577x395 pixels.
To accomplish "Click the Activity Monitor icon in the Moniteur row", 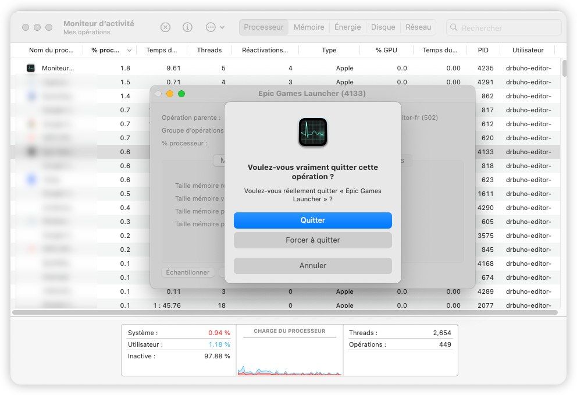I will (31, 68).
